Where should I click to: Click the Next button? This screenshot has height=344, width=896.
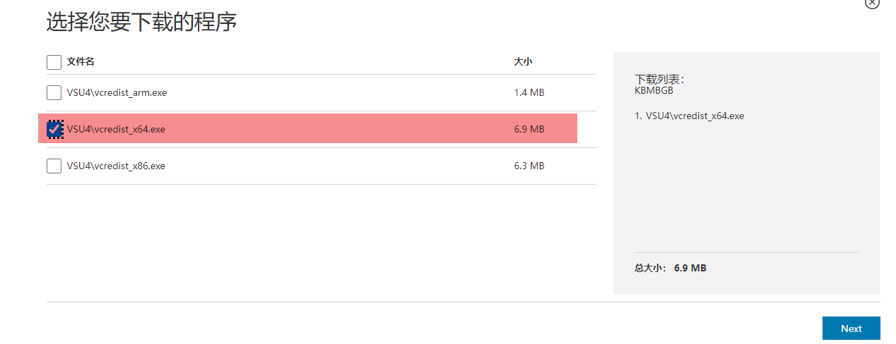click(851, 328)
